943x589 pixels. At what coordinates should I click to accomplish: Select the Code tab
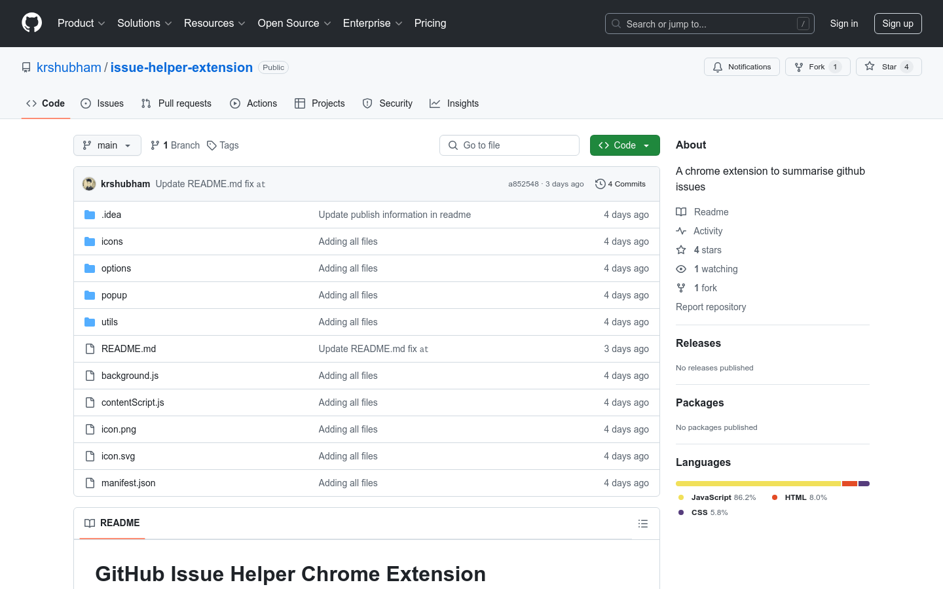[46, 103]
